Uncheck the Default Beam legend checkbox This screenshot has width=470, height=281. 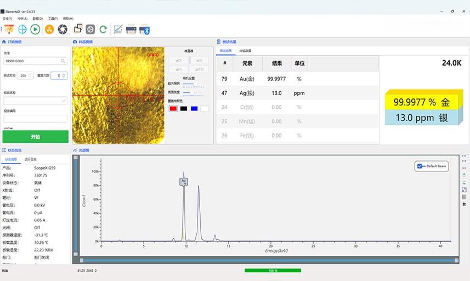tap(420, 166)
